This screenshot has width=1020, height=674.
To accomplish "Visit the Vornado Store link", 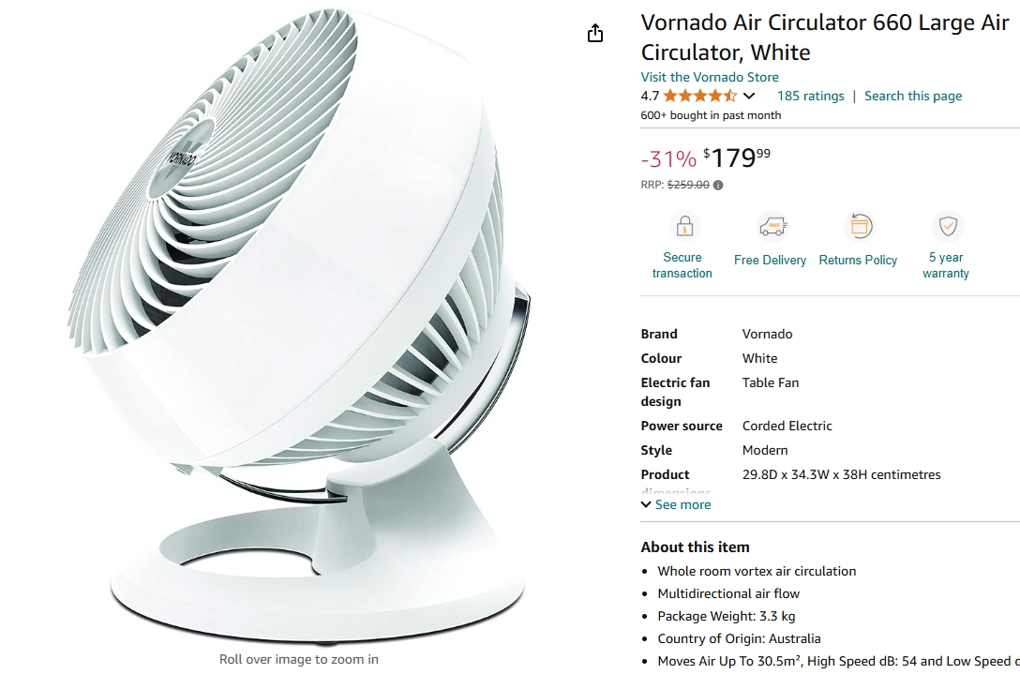I will pyautogui.click(x=710, y=77).
